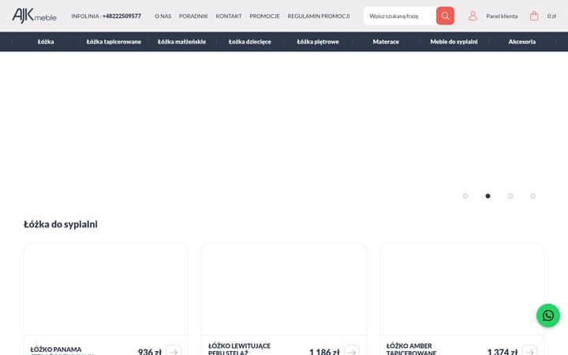
Task: Click the 936 zł price
Action: coord(150,351)
